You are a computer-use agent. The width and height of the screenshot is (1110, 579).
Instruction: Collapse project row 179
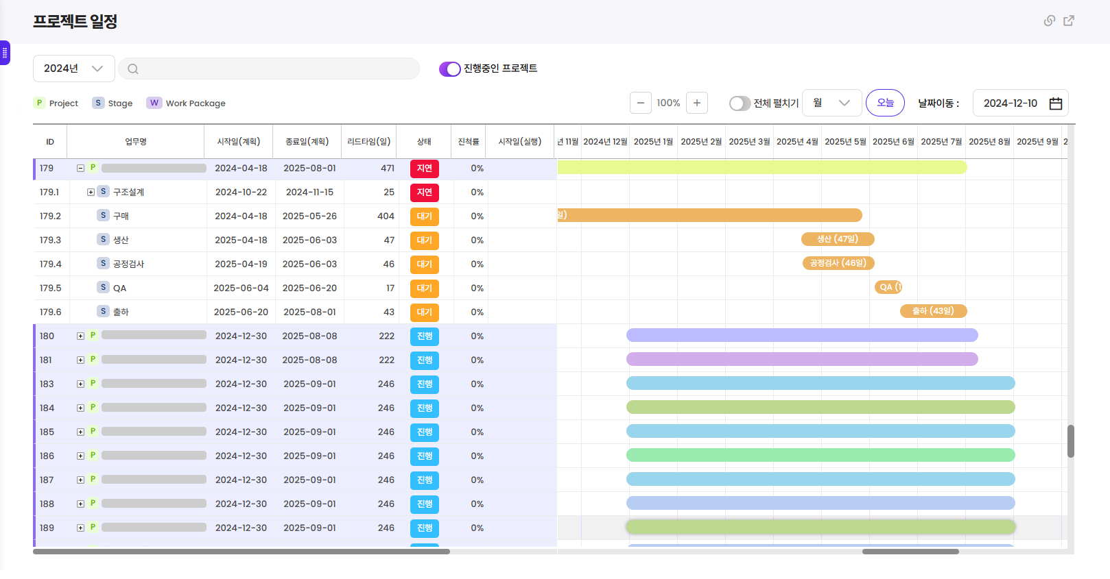pos(80,168)
